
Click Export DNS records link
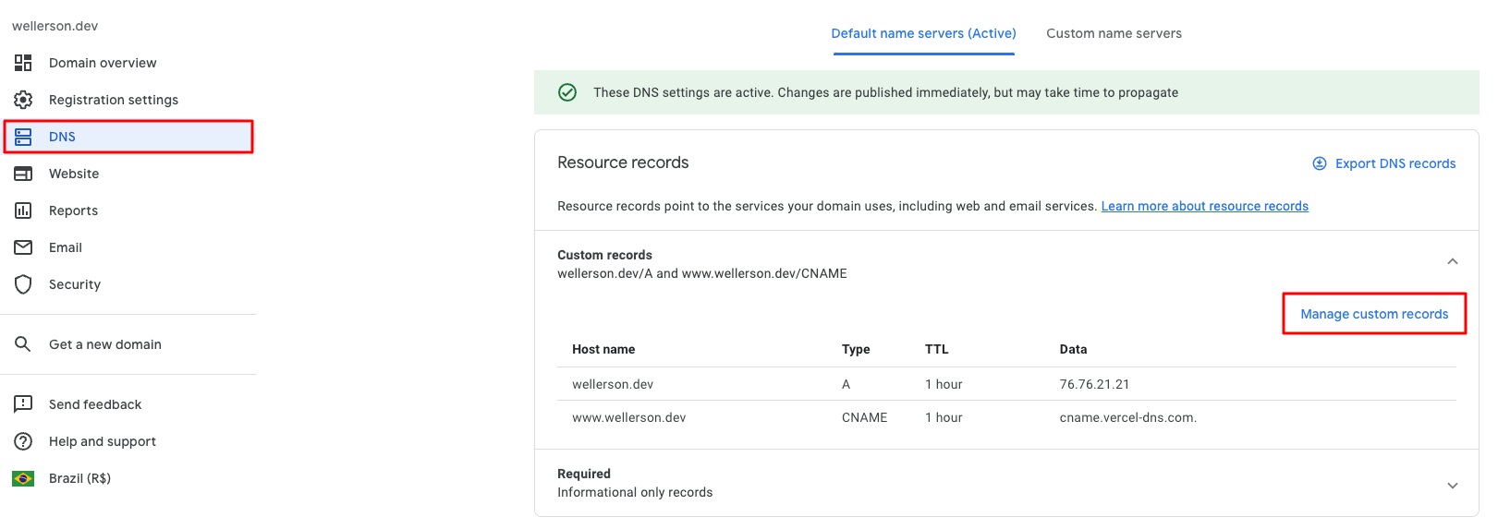tap(1395, 163)
